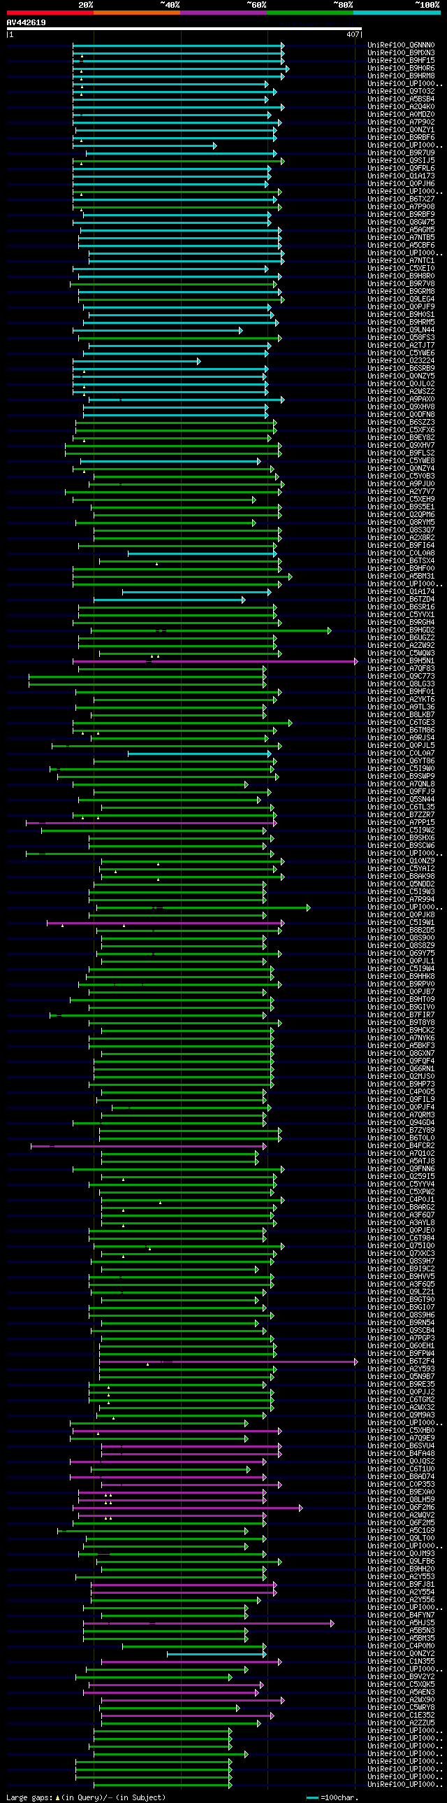Select hit label UniRef100_C0L0A7

401,754
